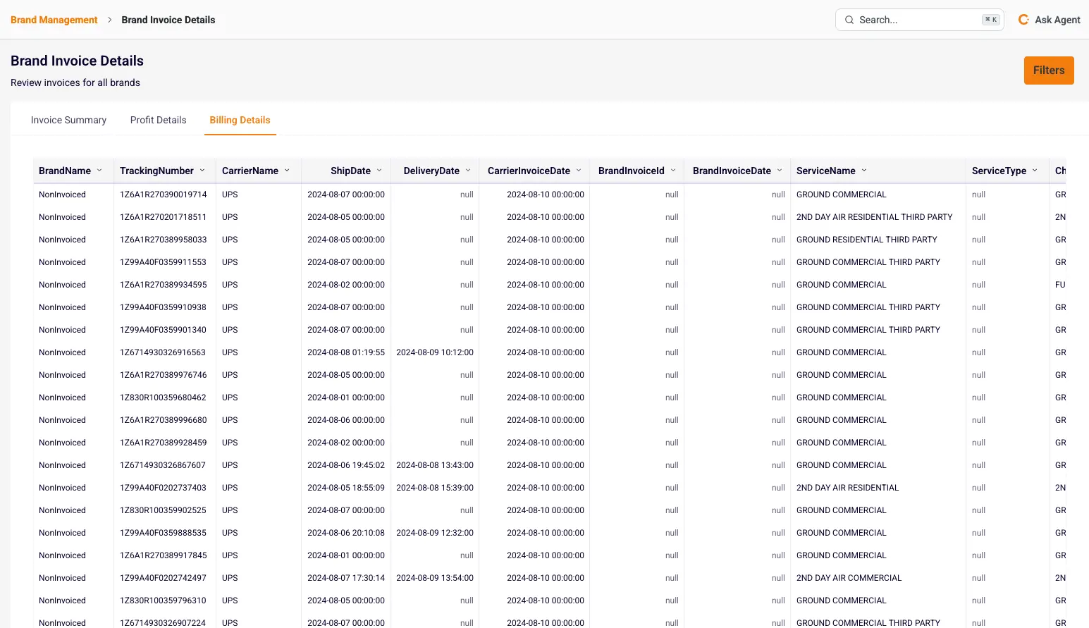Expand BrandInvoiceId column chevron

[673, 171]
